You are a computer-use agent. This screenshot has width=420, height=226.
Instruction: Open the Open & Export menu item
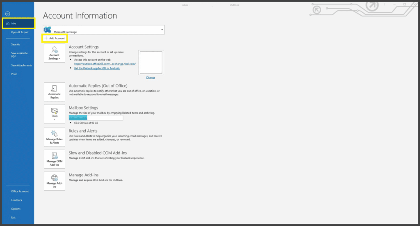click(20, 32)
